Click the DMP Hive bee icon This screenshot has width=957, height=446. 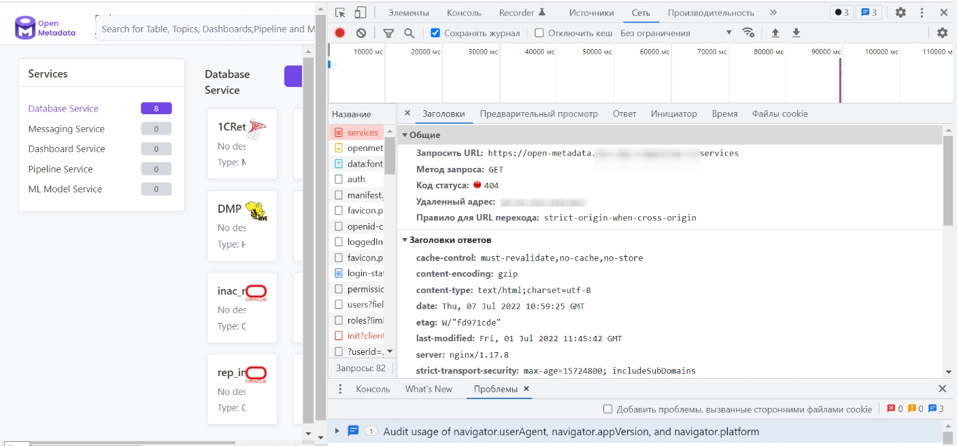pyautogui.click(x=255, y=211)
